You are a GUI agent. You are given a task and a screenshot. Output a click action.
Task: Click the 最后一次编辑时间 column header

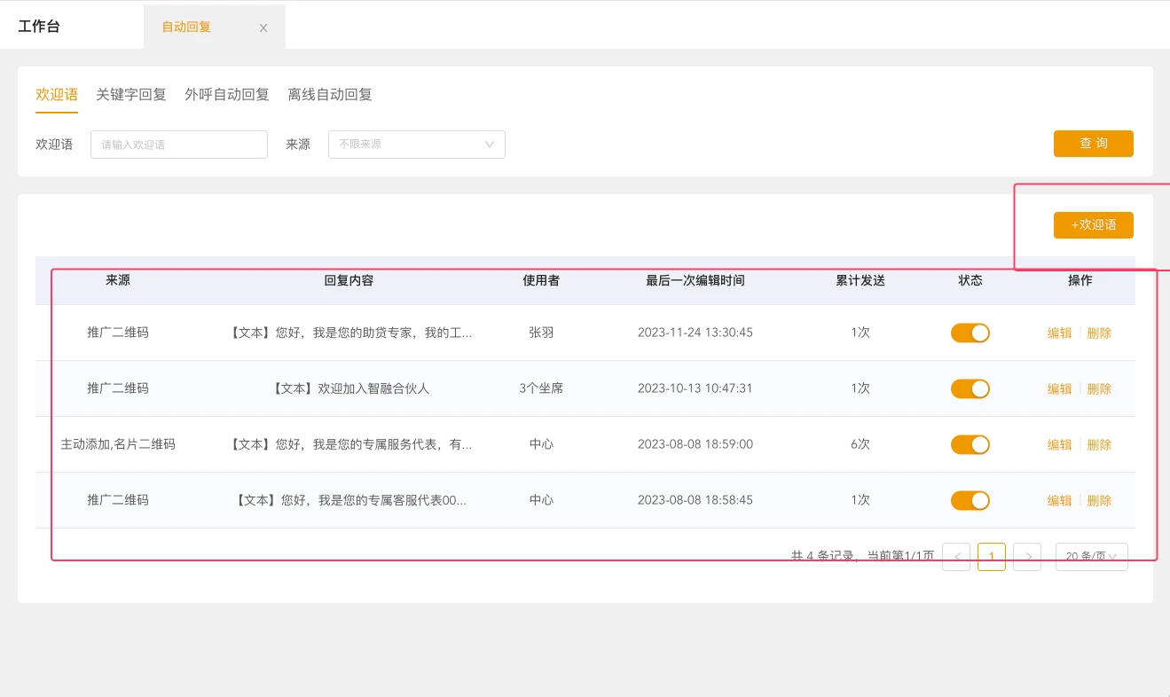[695, 280]
